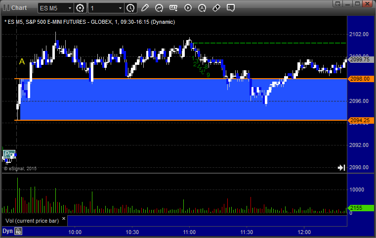Toggle the time scale lock icon
The width and height of the screenshot is (376, 238).
point(18,231)
